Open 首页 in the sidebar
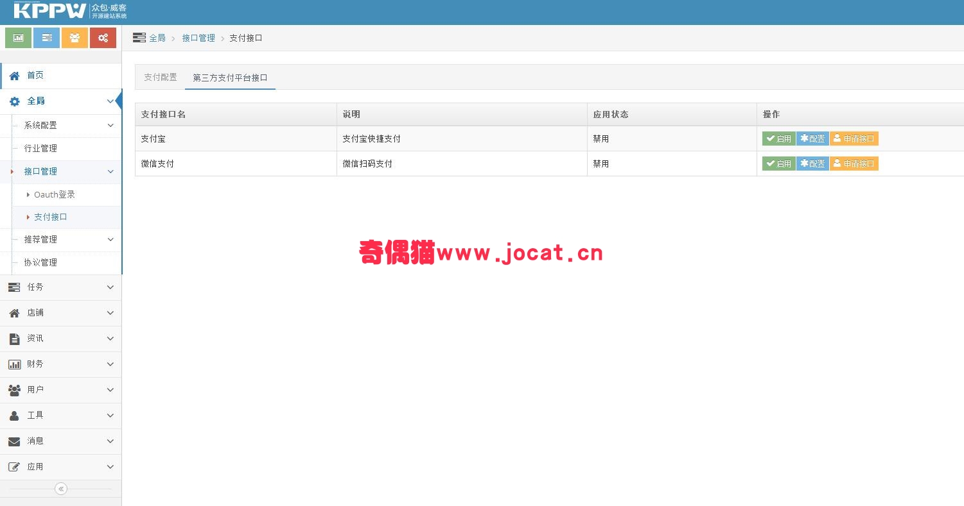Screen dimensions: 964x506 [61, 76]
